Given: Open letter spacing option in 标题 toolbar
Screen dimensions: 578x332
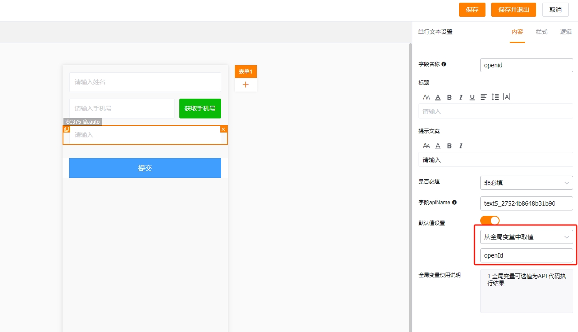Looking at the screenshot, I should click(x=507, y=97).
